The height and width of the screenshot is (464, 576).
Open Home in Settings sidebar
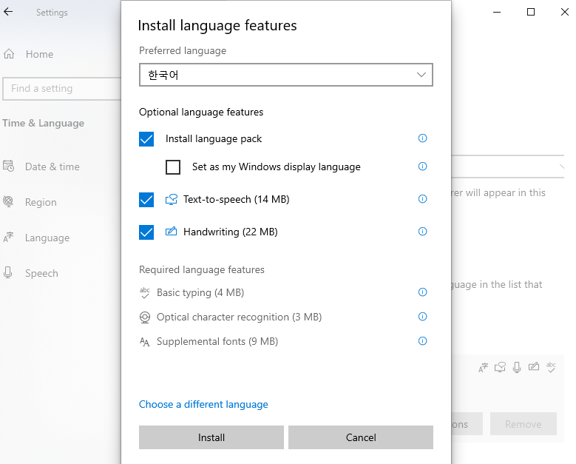(39, 55)
